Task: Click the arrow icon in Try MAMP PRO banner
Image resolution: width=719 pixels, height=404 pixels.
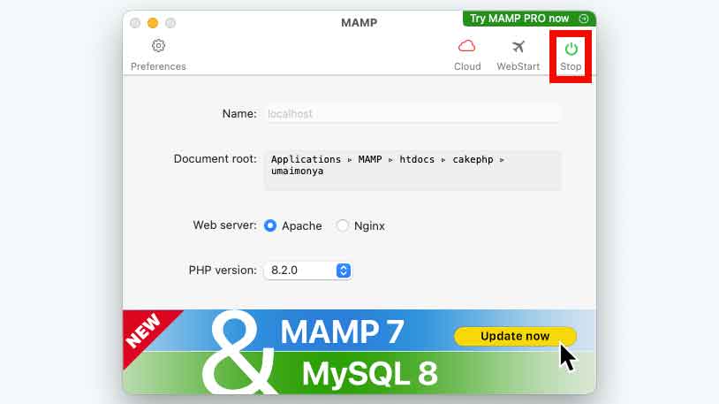Action: [584, 19]
